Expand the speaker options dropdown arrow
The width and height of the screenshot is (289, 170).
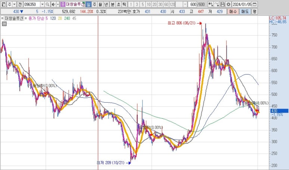[58, 4]
